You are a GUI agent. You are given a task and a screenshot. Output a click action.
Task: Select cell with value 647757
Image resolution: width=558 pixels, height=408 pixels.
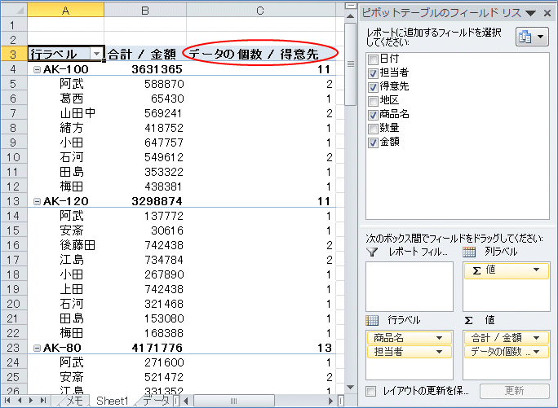point(145,143)
